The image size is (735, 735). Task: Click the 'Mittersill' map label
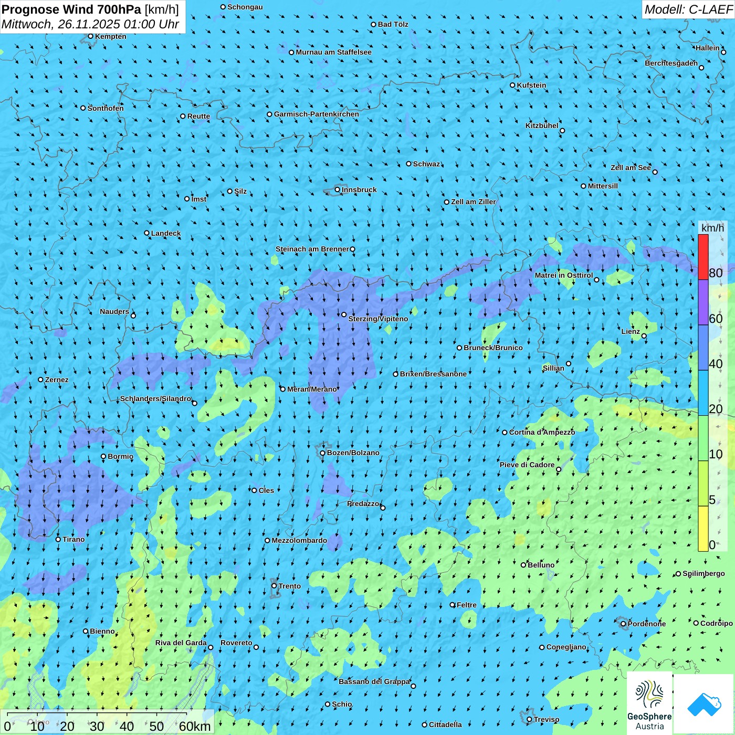coord(603,186)
